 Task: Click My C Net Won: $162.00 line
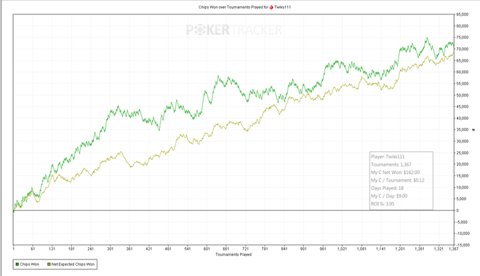(x=396, y=173)
